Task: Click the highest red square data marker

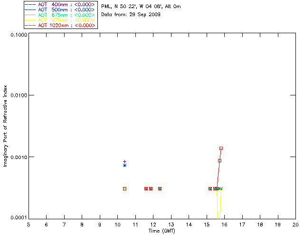Action: click(221, 149)
